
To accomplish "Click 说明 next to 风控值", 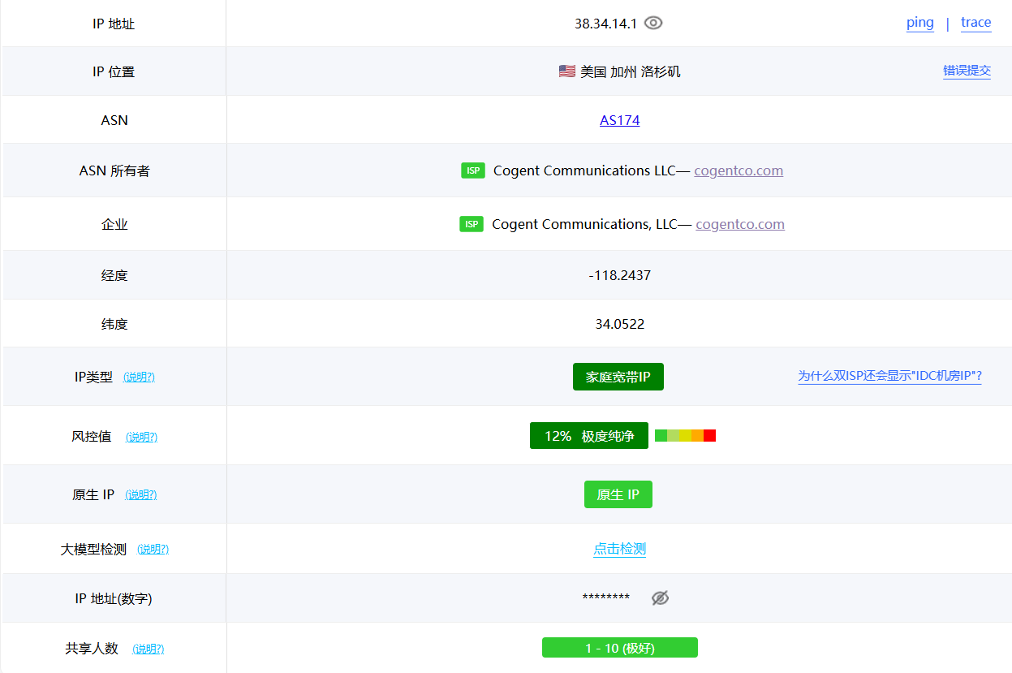I will [x=141, y=437].
